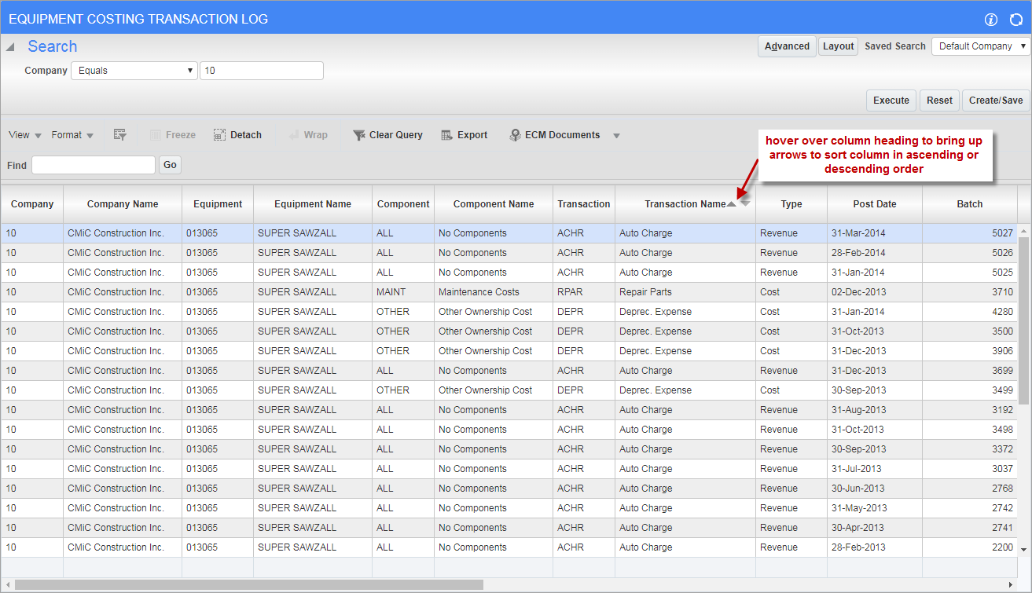This screenshot has width=1032, height=593.
Task: Click the Freeze columns icon
Action: click(x=172, y=134)
